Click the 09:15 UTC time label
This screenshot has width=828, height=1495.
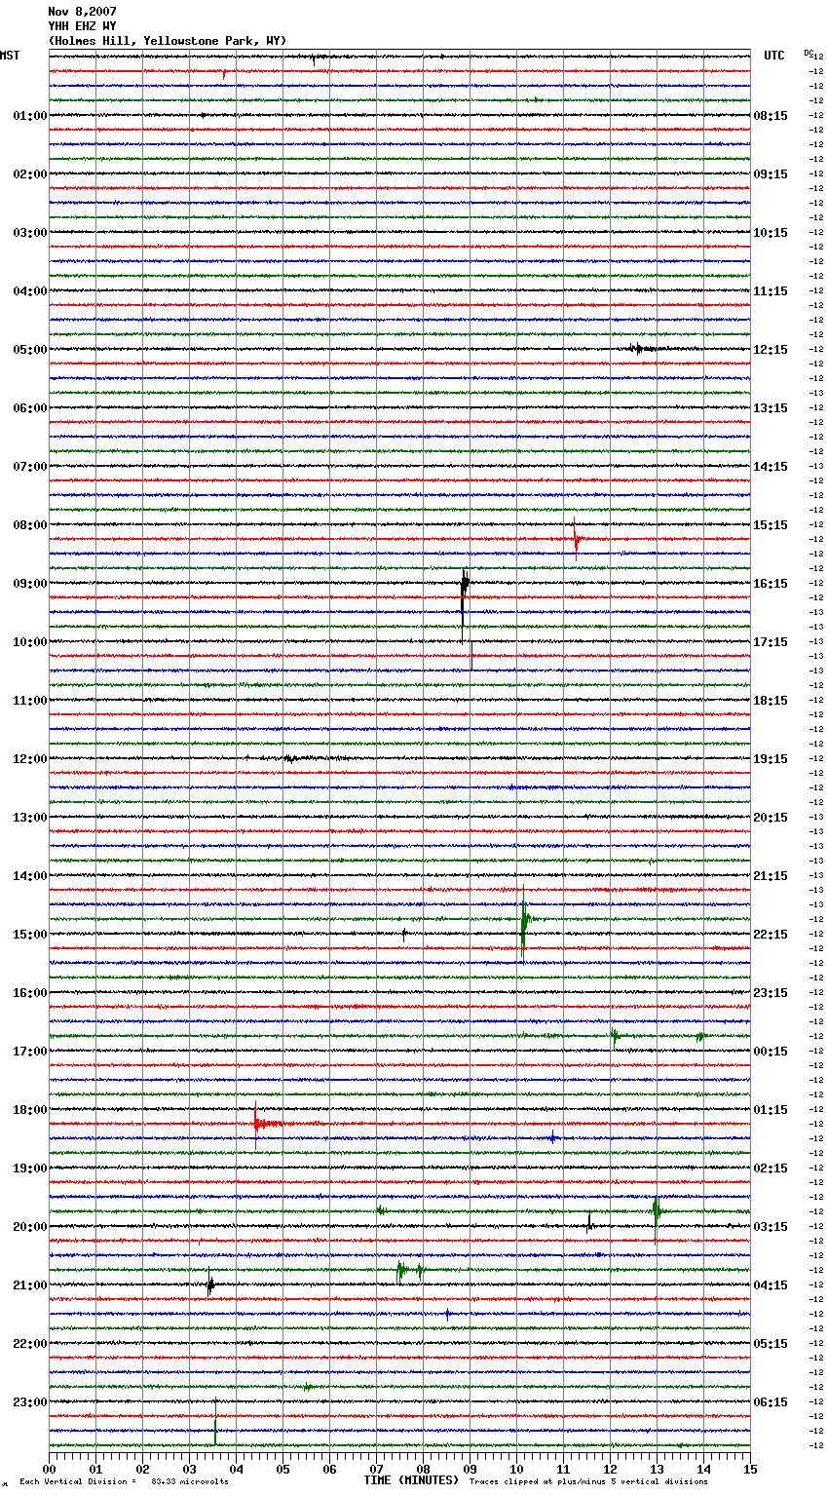click(x=771, y=174)
